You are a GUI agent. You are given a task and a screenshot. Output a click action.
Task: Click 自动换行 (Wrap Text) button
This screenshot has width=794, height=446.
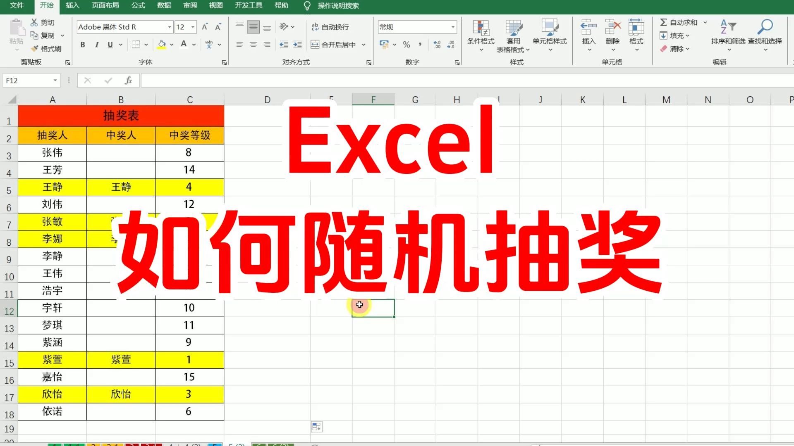332,27
